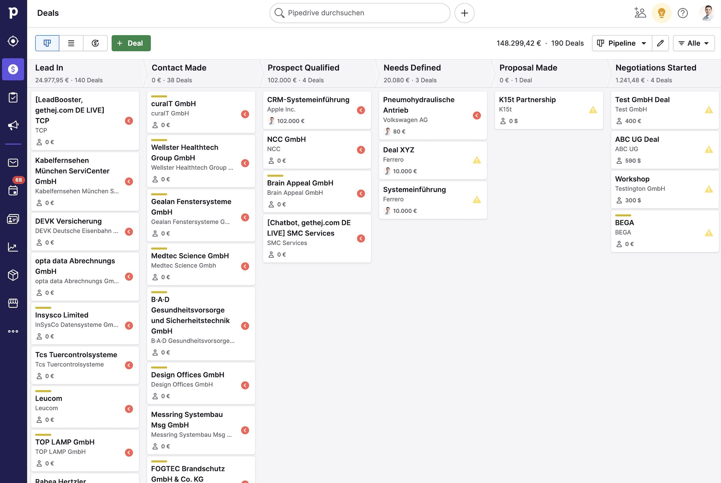
Task: Click the pencil edit pipeline icon
Action: [x=660, y=43]
